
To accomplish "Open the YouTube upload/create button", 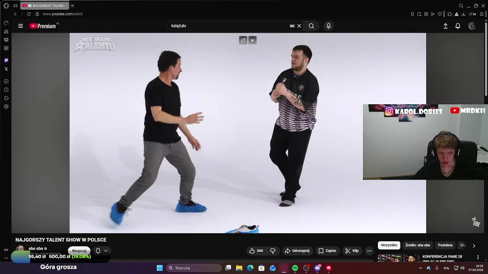I will [x=445, y=26].
